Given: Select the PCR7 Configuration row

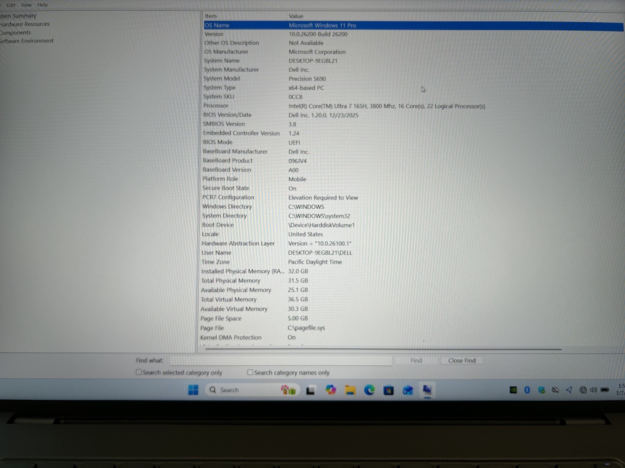Looking at the screenshot, I should coord(413,197).
